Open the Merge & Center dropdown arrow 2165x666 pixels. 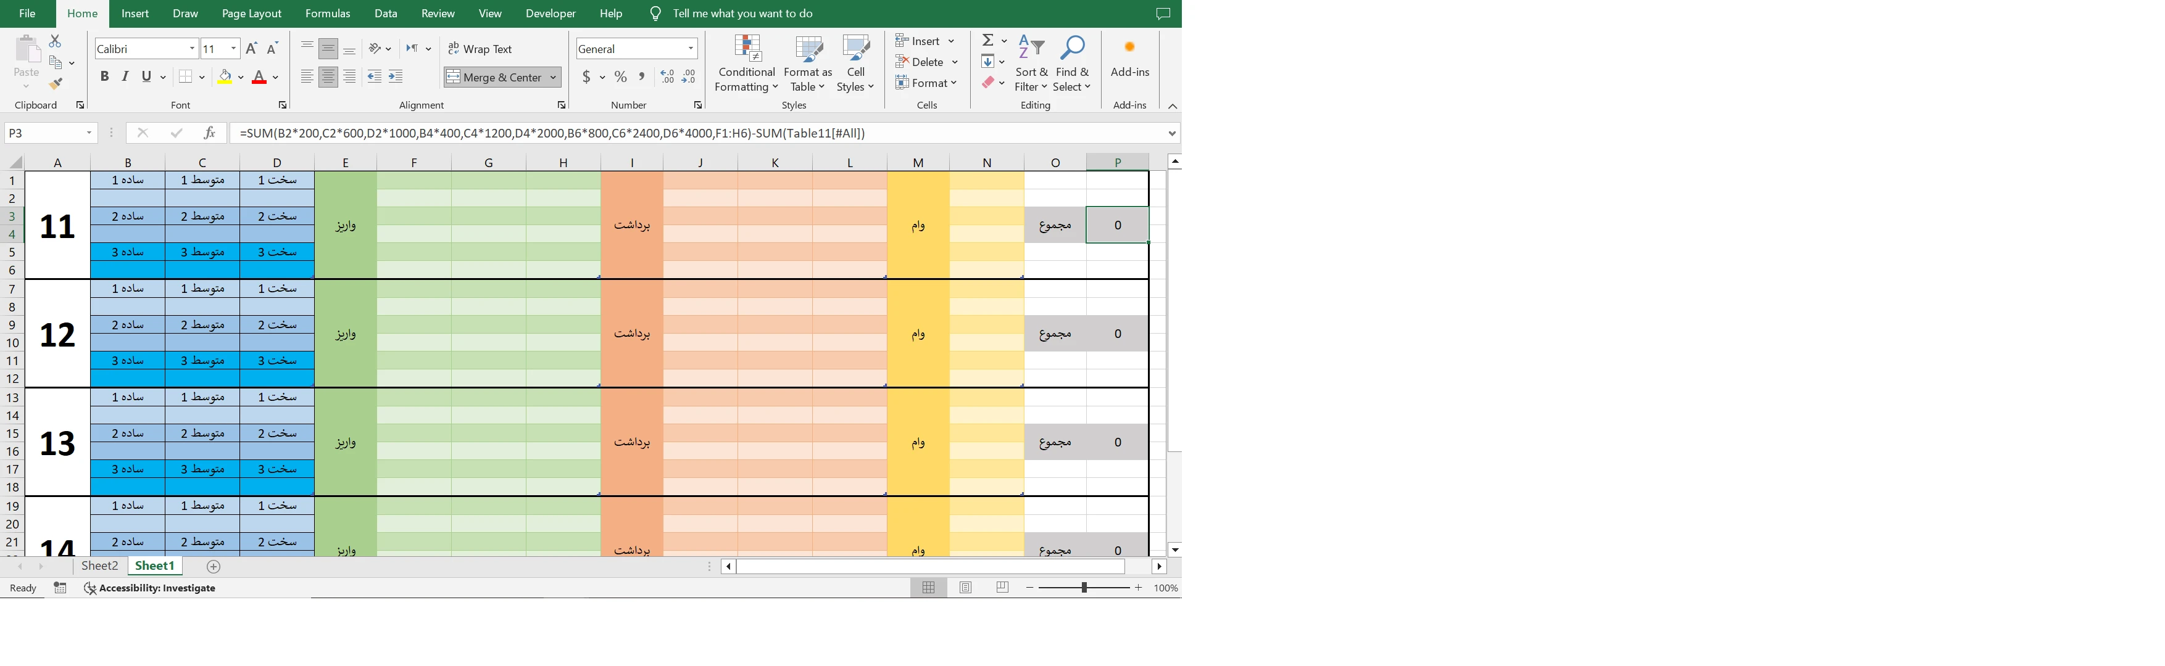[553, 77]
